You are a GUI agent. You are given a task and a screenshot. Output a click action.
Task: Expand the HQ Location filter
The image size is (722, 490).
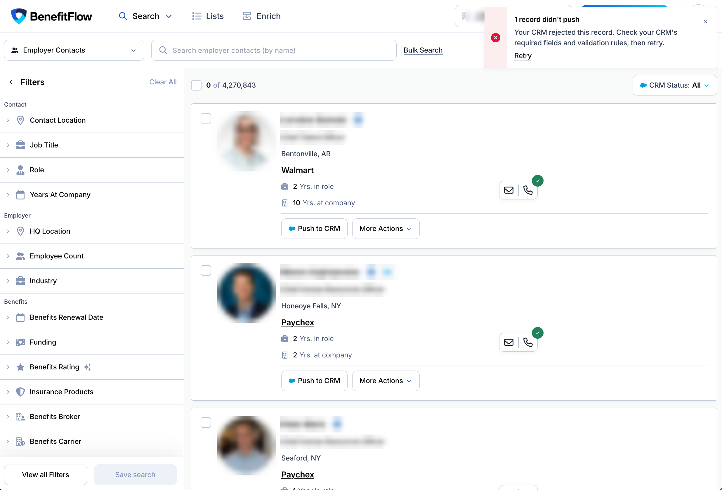click(x=92, y=231)
